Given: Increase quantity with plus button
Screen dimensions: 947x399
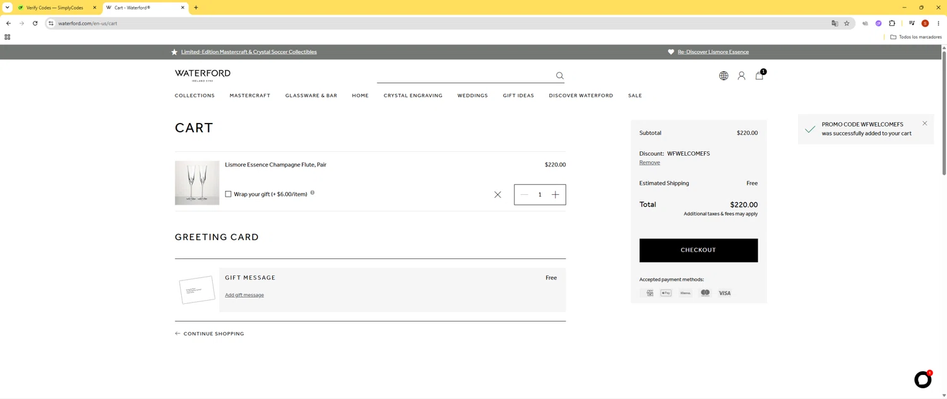Looking at the screenshot, I should click(x=556, y=195).
